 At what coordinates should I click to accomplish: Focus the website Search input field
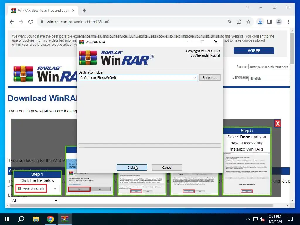tap(269, 67)
